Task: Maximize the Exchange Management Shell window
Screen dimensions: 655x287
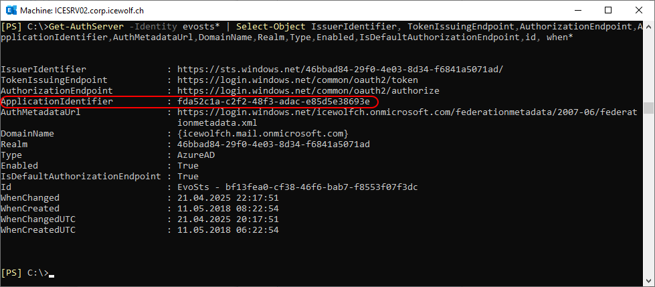Action: 608,10
